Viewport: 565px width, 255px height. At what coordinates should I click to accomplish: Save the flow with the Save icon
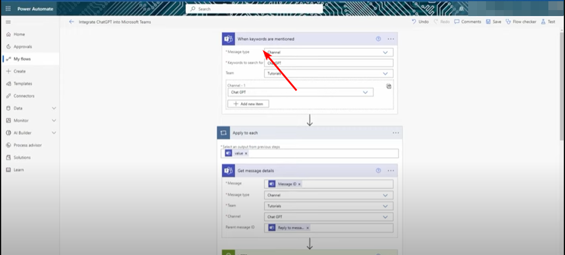tap(488, 21)
